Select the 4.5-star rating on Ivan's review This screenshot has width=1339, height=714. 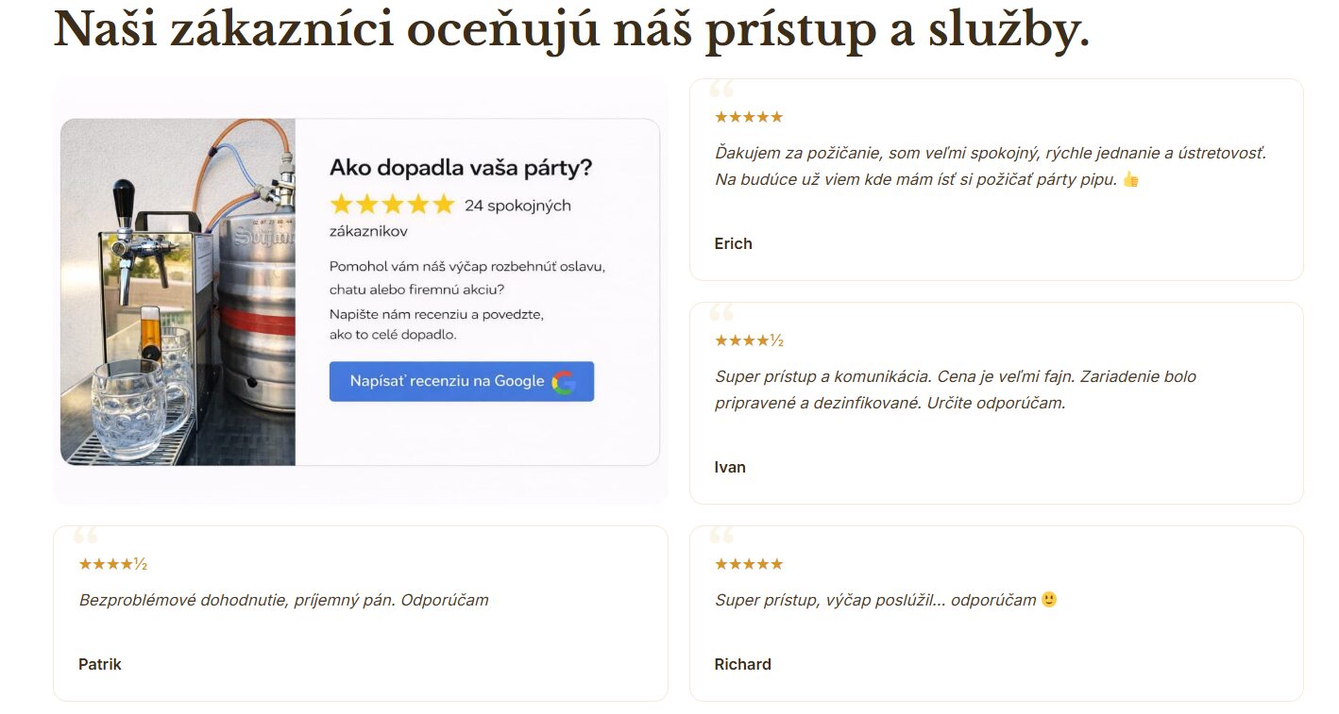tap(749, 340)
